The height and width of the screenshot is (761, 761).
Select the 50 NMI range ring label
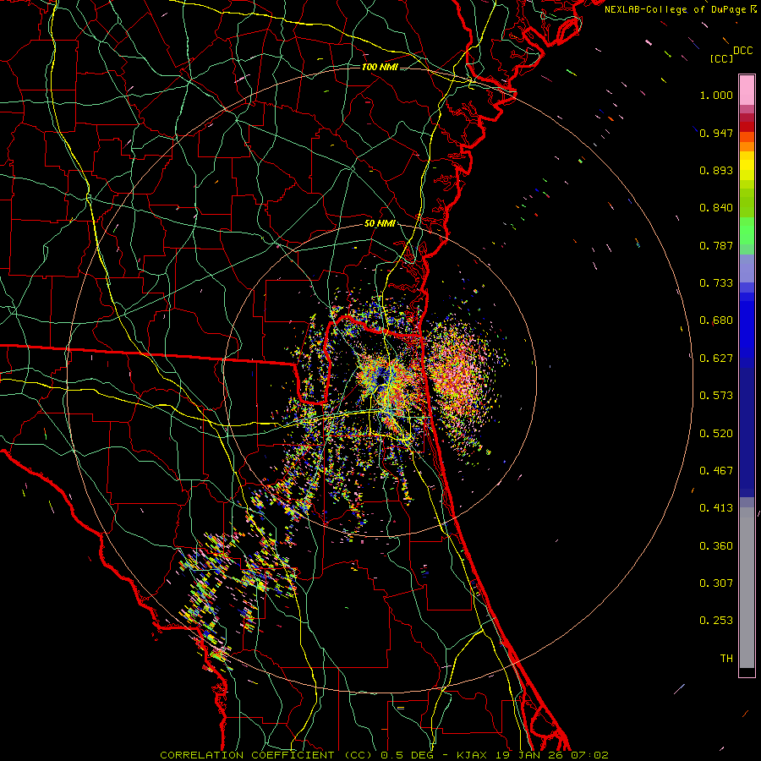click(380, 223)
